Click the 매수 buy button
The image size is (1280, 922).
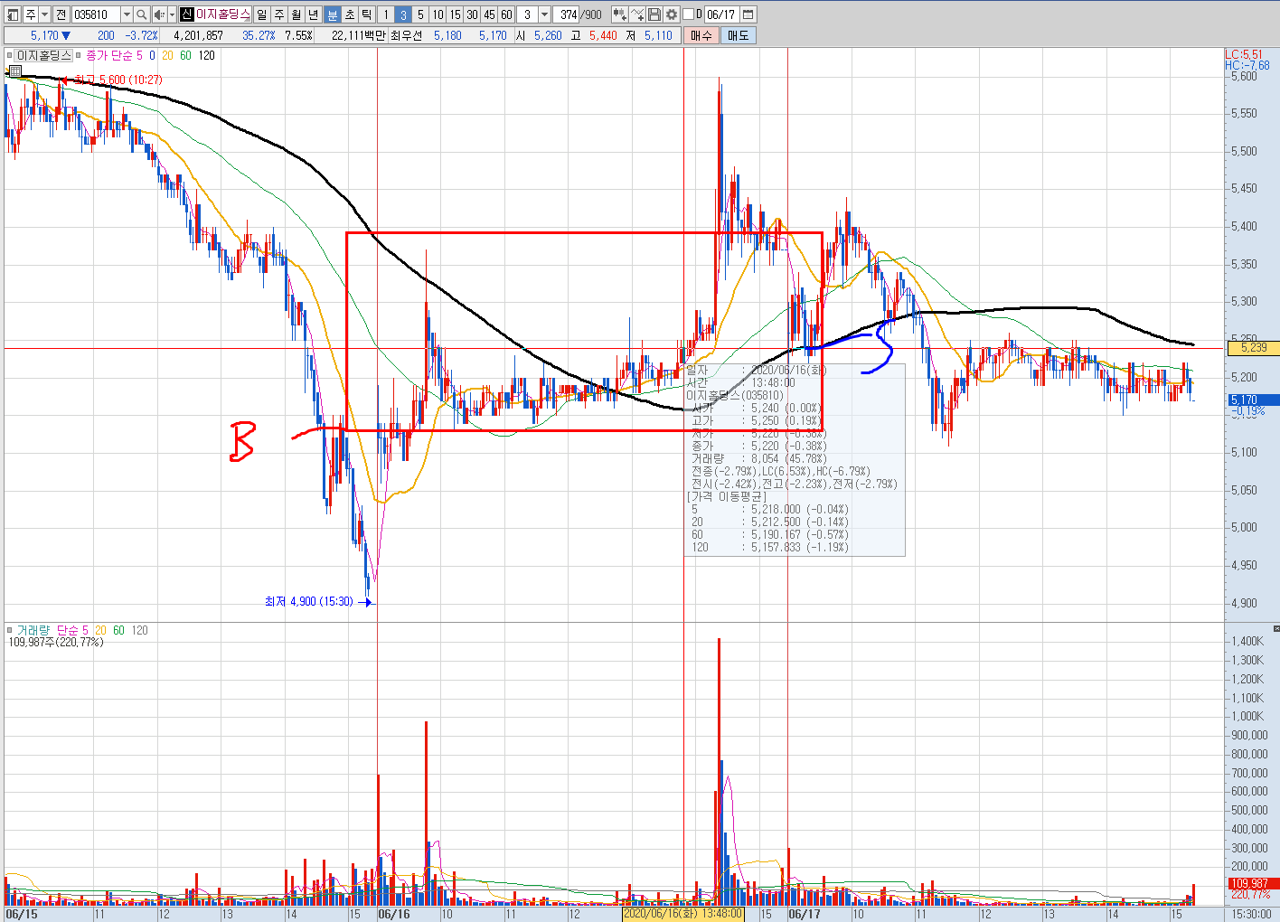(701, 35)
